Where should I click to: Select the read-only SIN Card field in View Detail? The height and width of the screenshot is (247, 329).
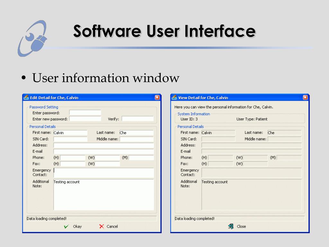[x=218, y=139]
